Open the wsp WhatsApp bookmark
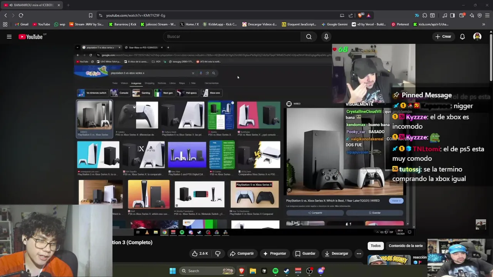The height and width of the screenshot is (277, 493). (x=60, y=24)
